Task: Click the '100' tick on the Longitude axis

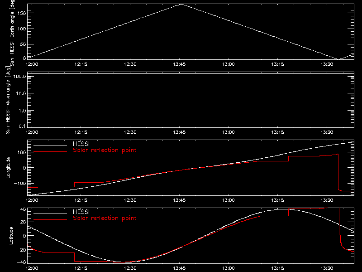Action: pos(21,152)
